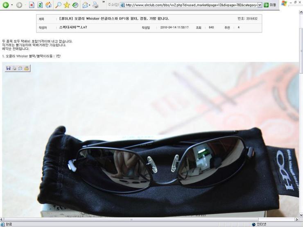Viewport: 303px width, 227px height.
Task: Open My Pictures folder from image toolbar
Action: [x=27, y=68]
